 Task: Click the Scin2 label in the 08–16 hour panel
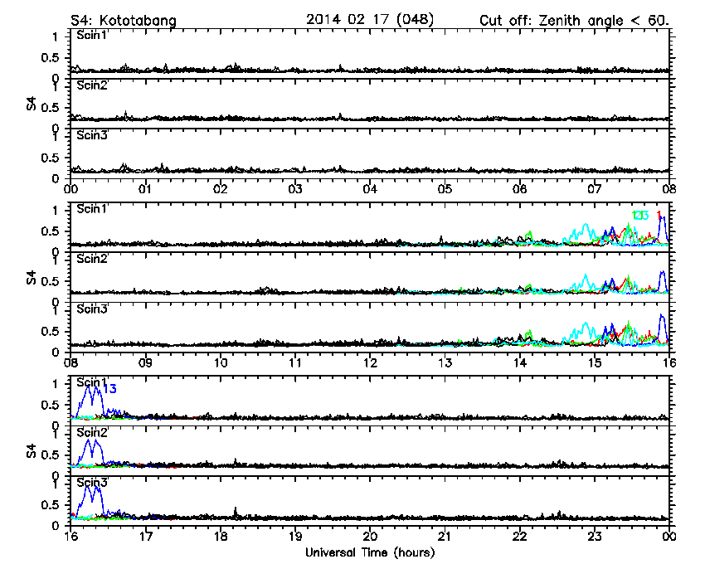92,259
